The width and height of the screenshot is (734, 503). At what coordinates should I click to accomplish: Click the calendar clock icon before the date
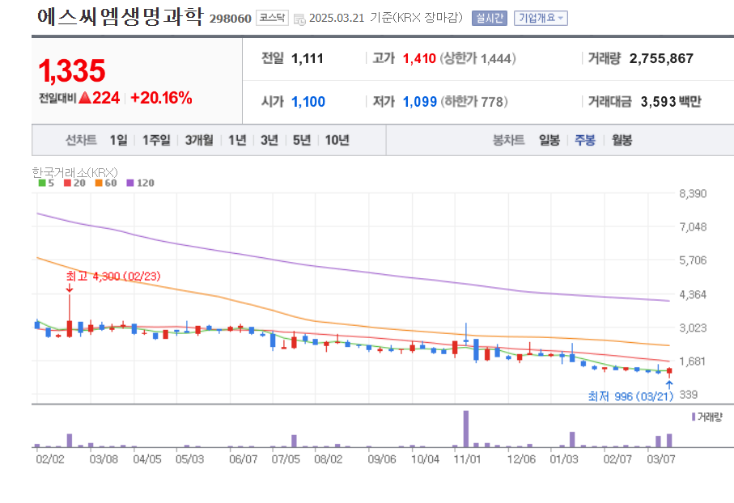(x=299, y=19)
